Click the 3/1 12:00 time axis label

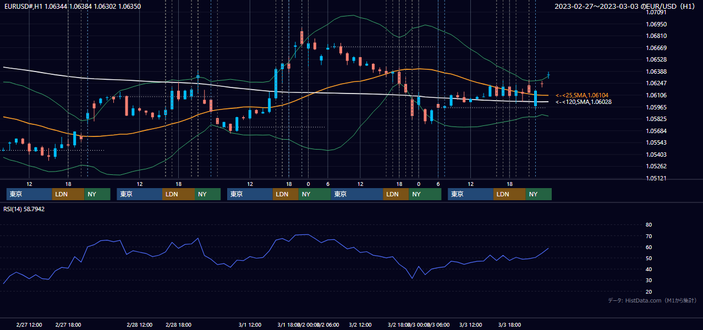point(250,324)
